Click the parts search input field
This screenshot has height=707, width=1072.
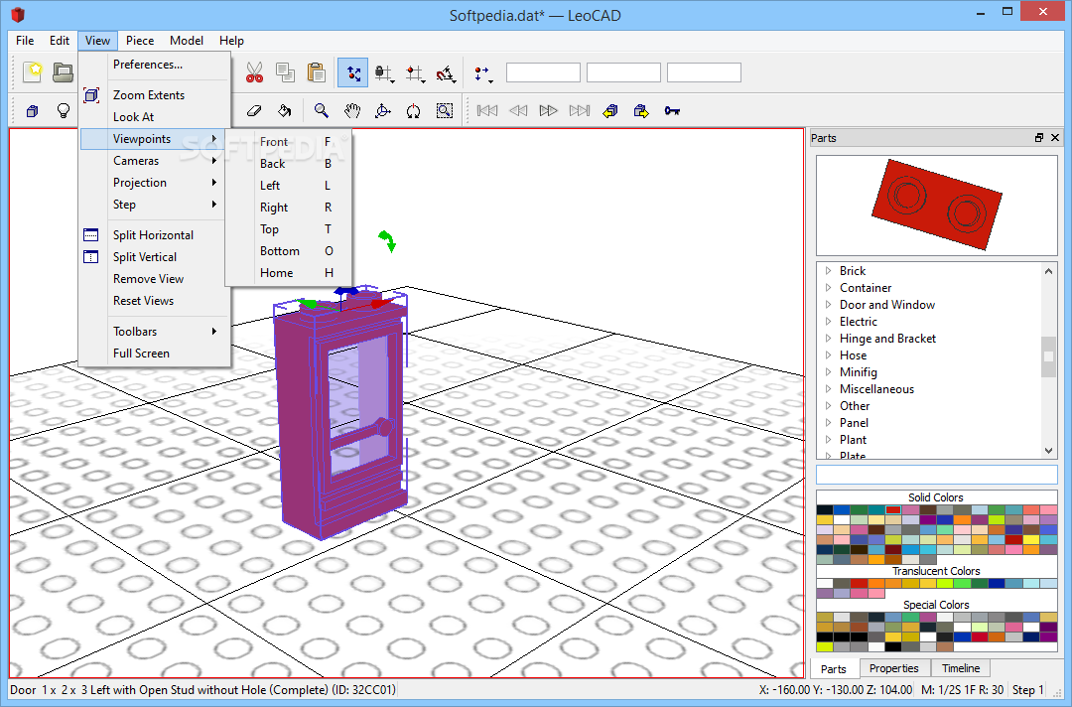937,474
